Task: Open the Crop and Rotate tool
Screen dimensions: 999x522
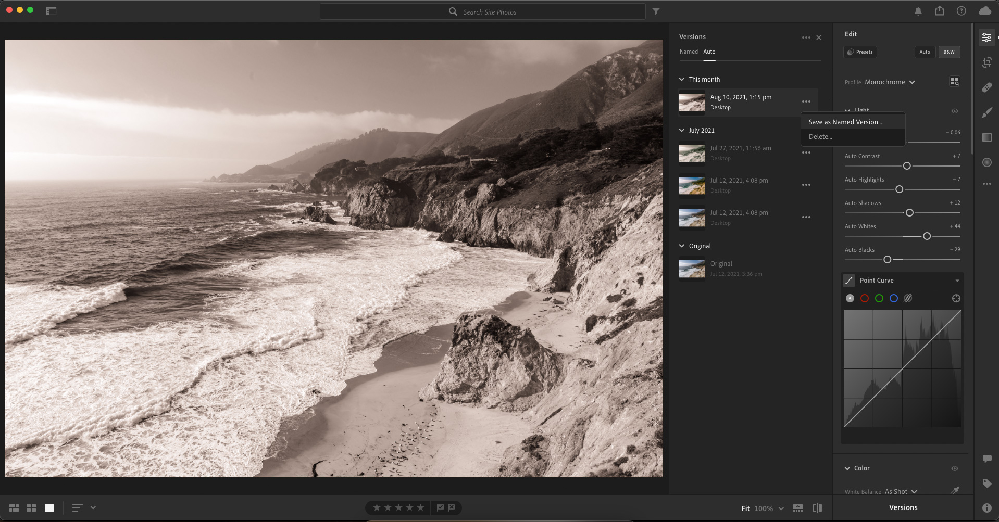Action: pos(986,63)
